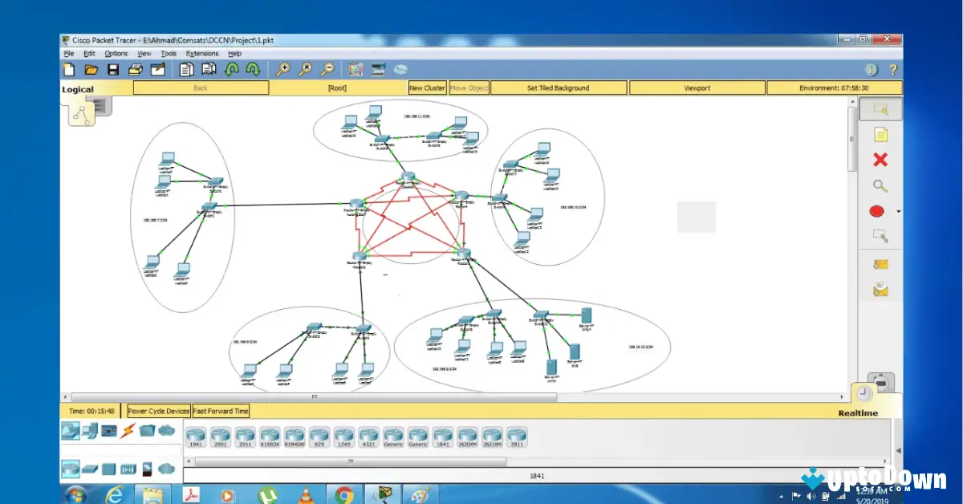Click the Fast Forward Time button
963x504 pixels.
coord(220,410)
